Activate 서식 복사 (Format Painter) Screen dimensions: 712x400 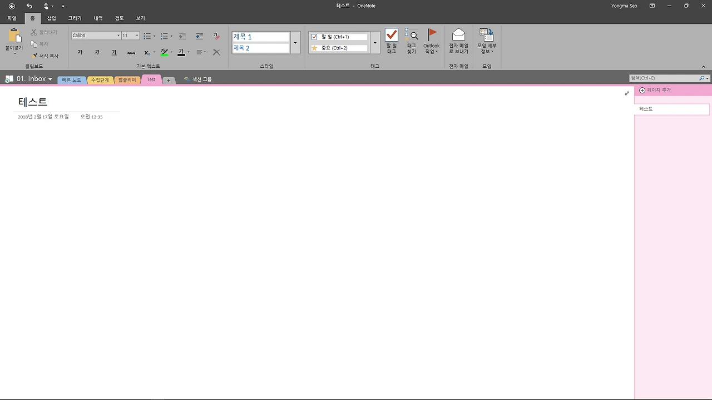pyautogui.click(x=44, y=56)
